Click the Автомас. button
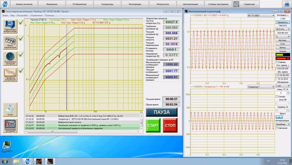The width and height of the screenshot is (292, 165). (x=283, y=40)
